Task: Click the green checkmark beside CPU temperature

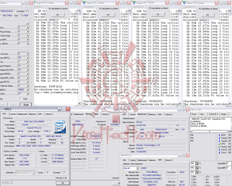Action: click(x=220, y=144)
